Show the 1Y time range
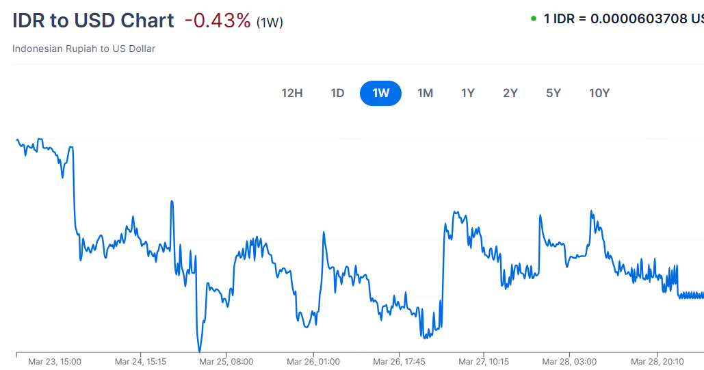Image resolution: width=704 pixels, height=370 pixels. click(468, 93)
